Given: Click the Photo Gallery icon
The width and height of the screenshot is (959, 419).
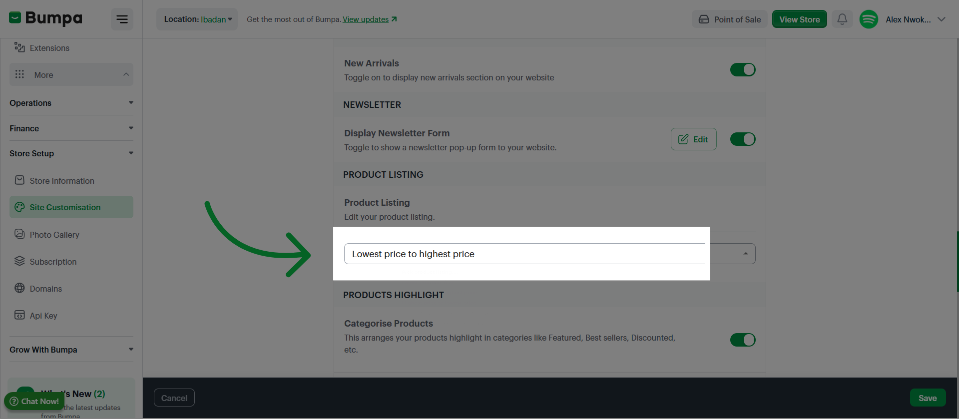Looking at the screenshot, I should pos(19,234).
